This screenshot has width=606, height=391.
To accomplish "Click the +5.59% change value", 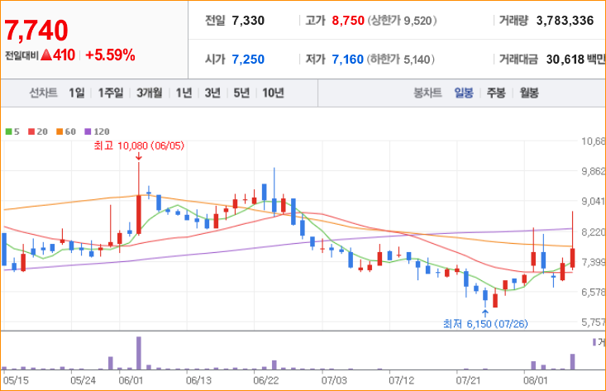I will click(110, 55).
